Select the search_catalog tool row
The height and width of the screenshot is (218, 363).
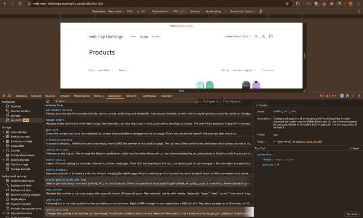pyautogui.click(x=149, y=162)
